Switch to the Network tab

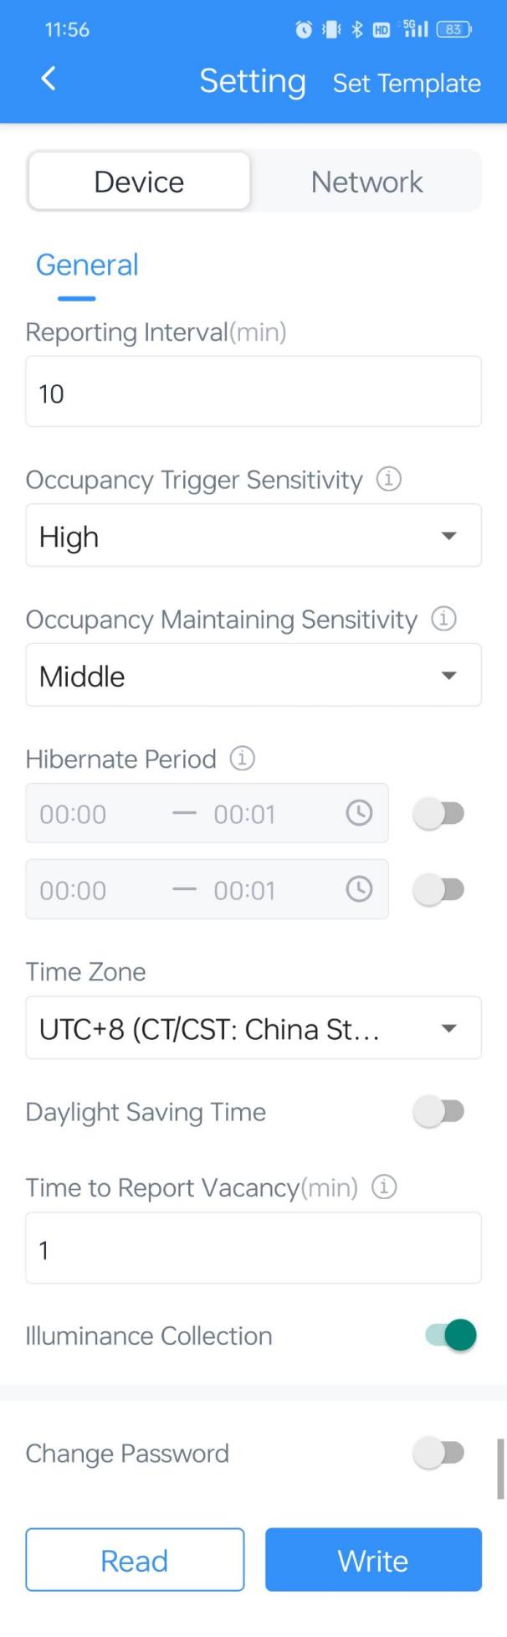[366, 182]
